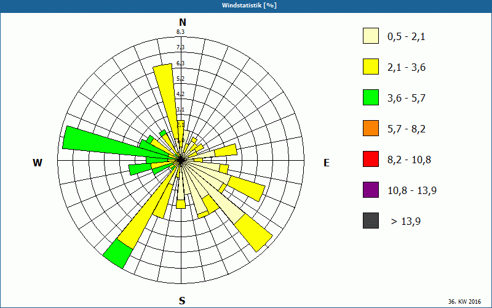Click the yellow tip of the longest southeast bar
Viewport: 492px width, 308px height.
253,233
